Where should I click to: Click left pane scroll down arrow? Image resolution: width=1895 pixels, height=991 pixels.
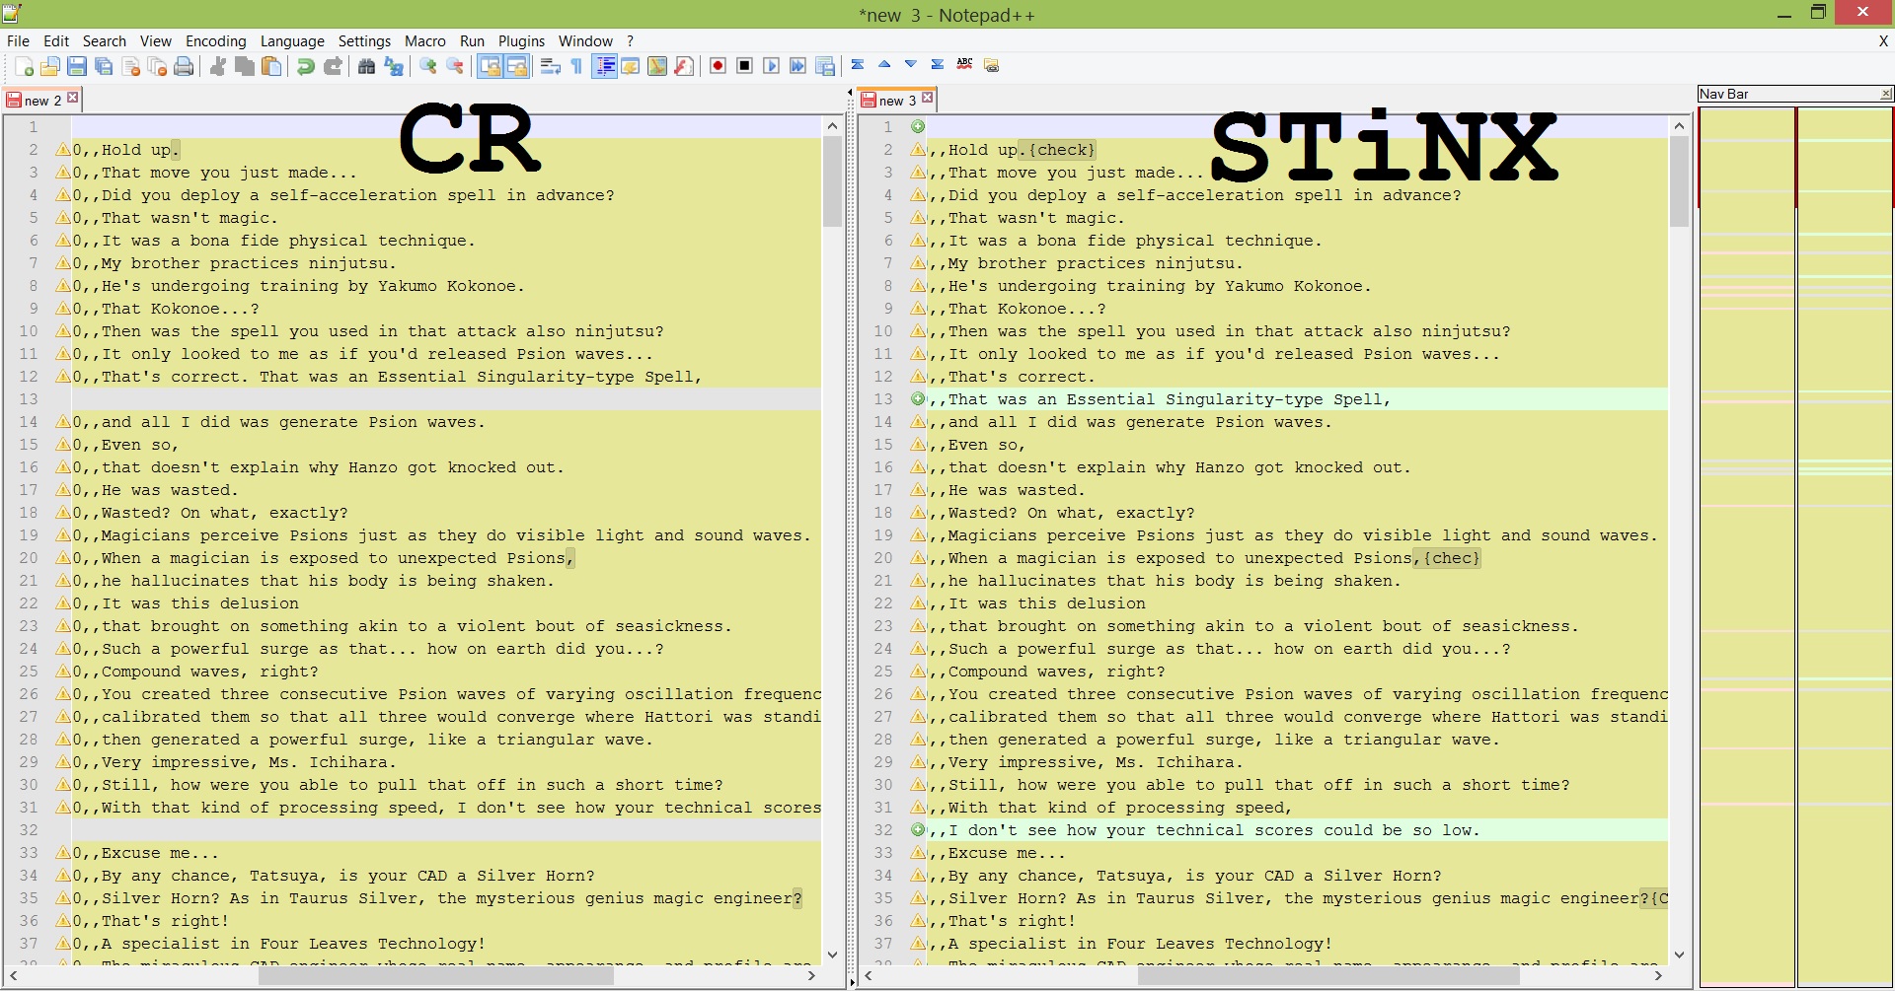832,955
